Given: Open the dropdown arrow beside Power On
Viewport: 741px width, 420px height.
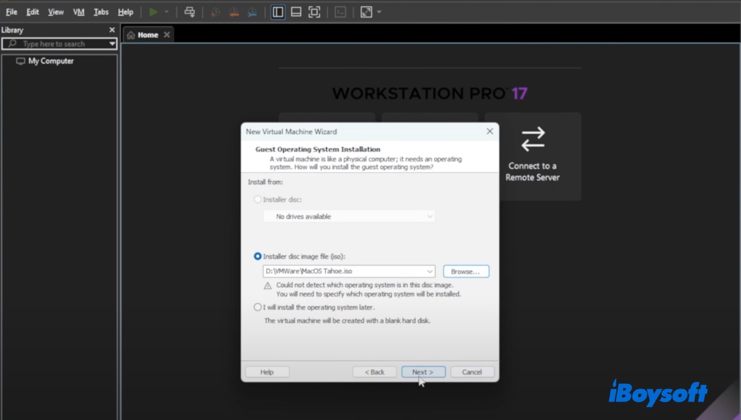Looking at the screenshot, I should click(167, 12).
